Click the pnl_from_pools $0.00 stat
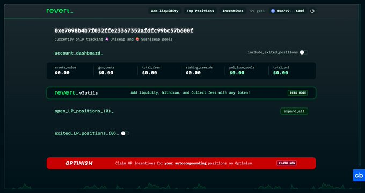Image resolution: width=365 pixels, height=193 pixels. (x=242, y=71)
